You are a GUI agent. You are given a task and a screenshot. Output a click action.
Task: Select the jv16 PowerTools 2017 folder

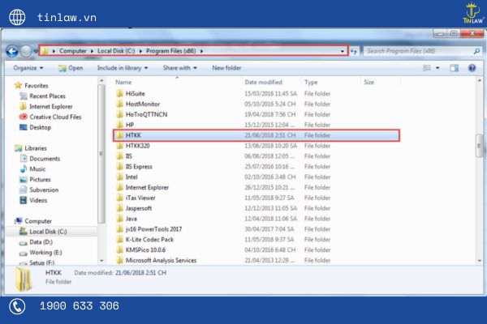(153, 229)
